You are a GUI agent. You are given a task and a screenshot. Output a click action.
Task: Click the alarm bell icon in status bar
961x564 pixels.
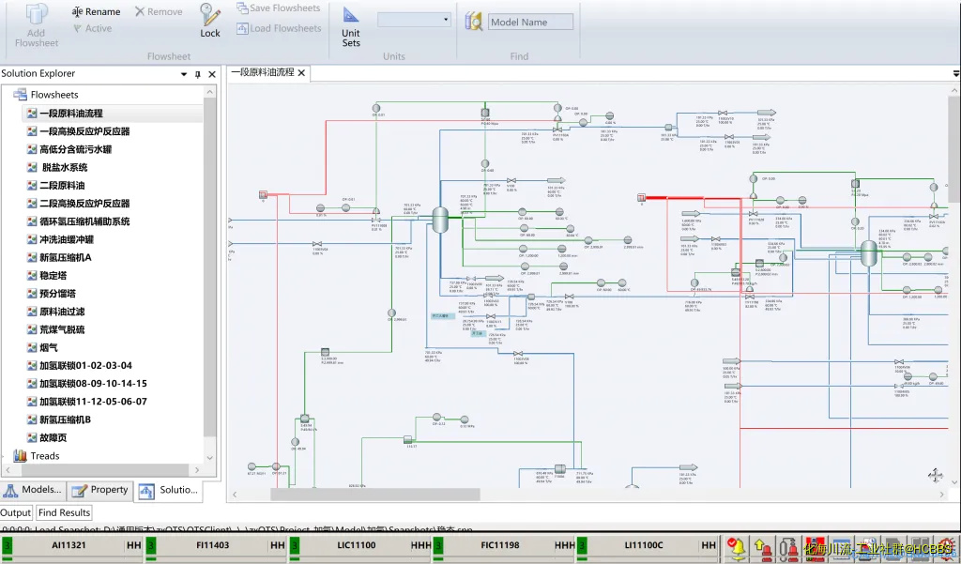pos(739,546)
